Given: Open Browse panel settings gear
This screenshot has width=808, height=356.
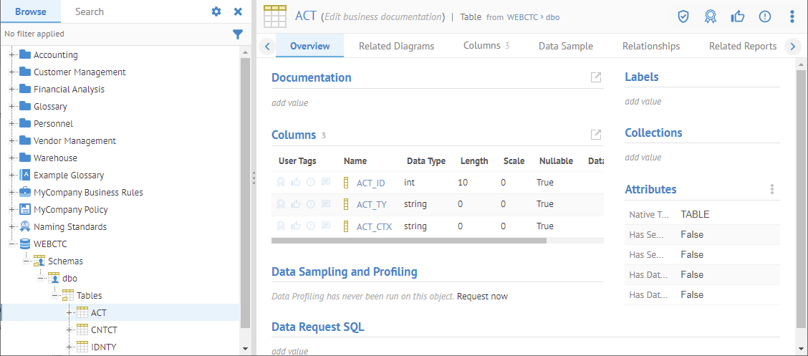Looking at the screenshot, I should click(216, 11).
